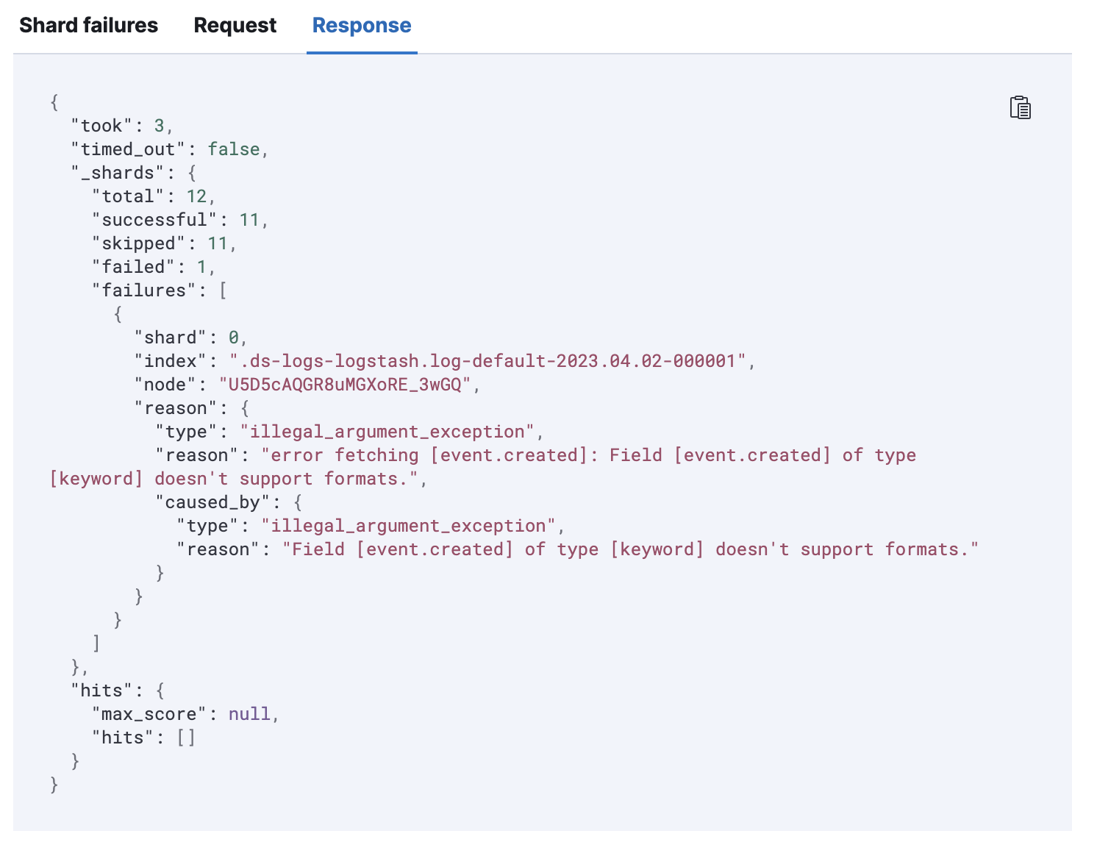Click the "timed_out": false line
This screenshot has width=1097, height=856.
[170, 149]
